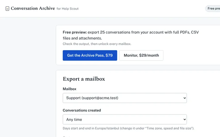Click the Free preview badge
220x137 pixels.
(x=213, y=9)
